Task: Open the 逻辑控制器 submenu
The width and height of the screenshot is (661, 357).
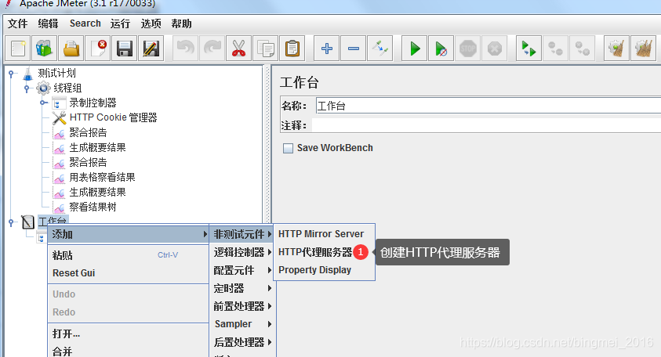Action: (x=242, y=252)
